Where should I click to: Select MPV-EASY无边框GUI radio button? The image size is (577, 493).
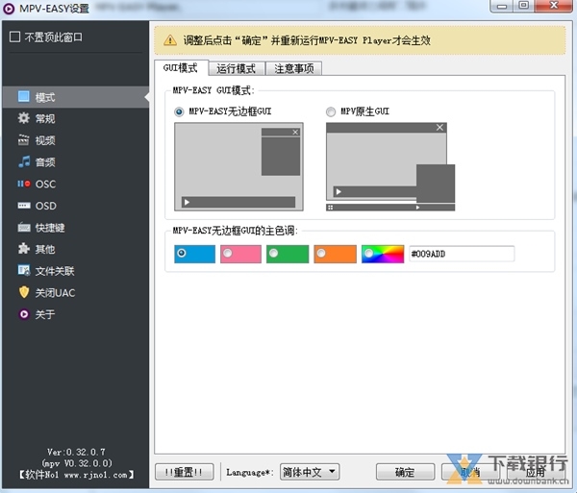pos(179,111)
